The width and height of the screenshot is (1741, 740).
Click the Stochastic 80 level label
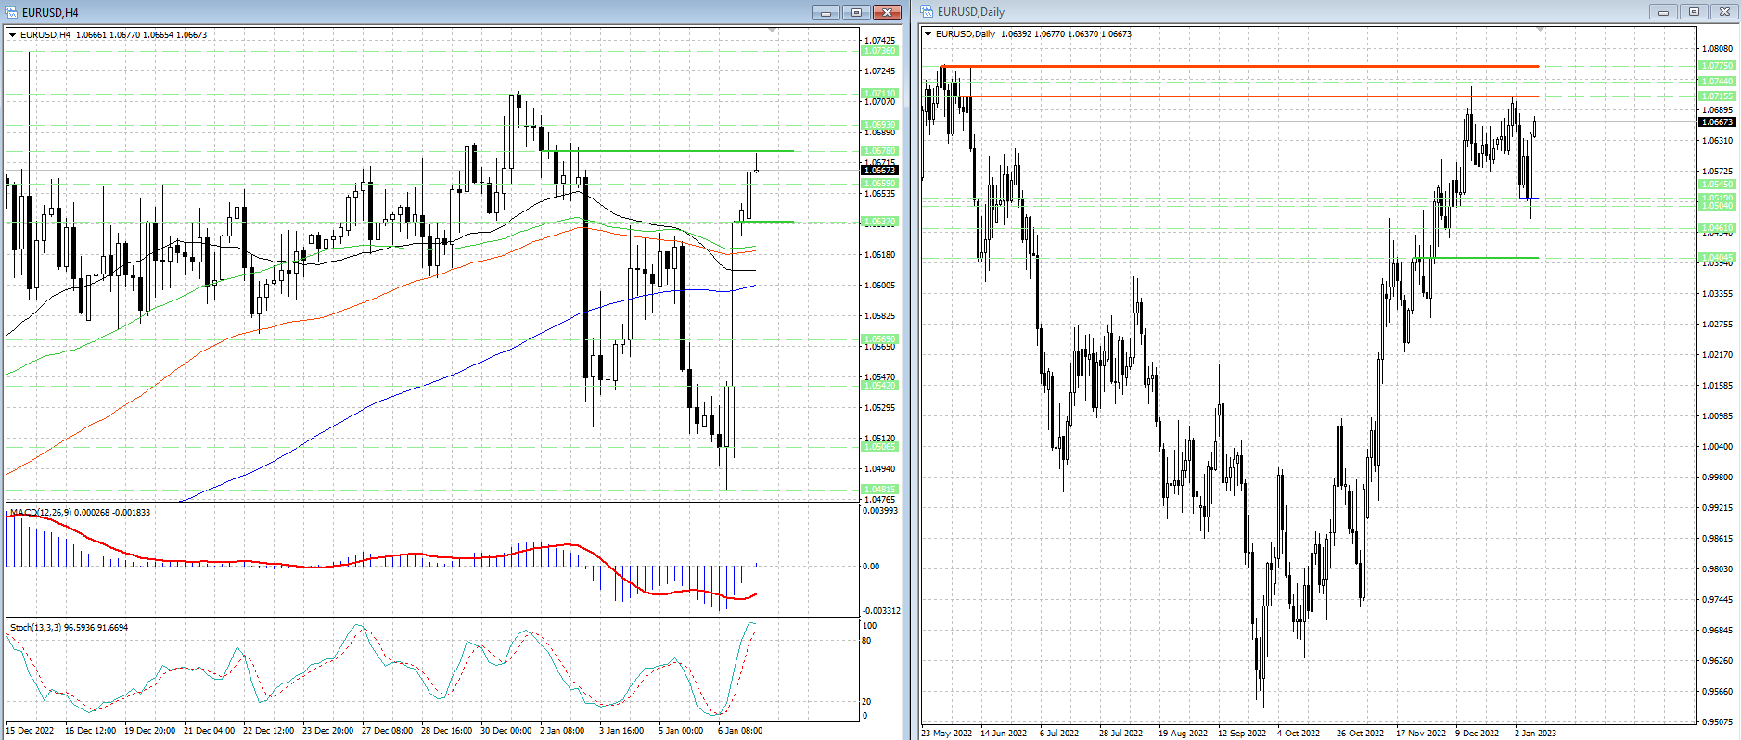point(867,641)
